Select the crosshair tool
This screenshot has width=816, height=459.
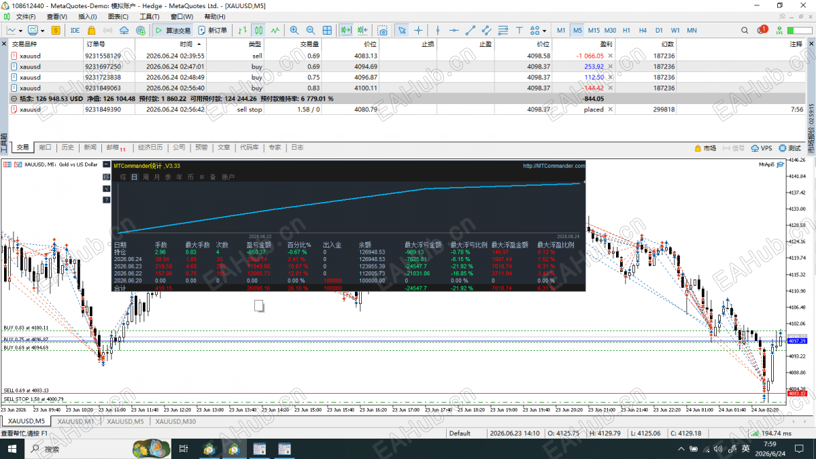tap(418, 30)
